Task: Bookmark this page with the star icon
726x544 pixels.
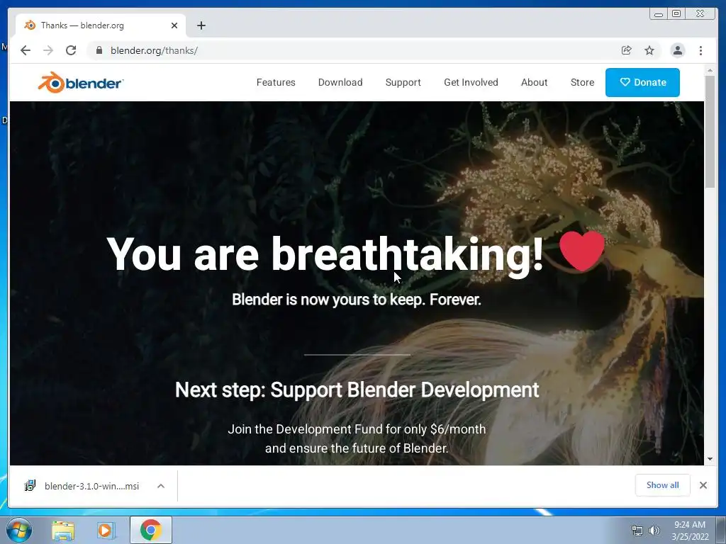Action: pyautogui.click(x=649, y=50)
